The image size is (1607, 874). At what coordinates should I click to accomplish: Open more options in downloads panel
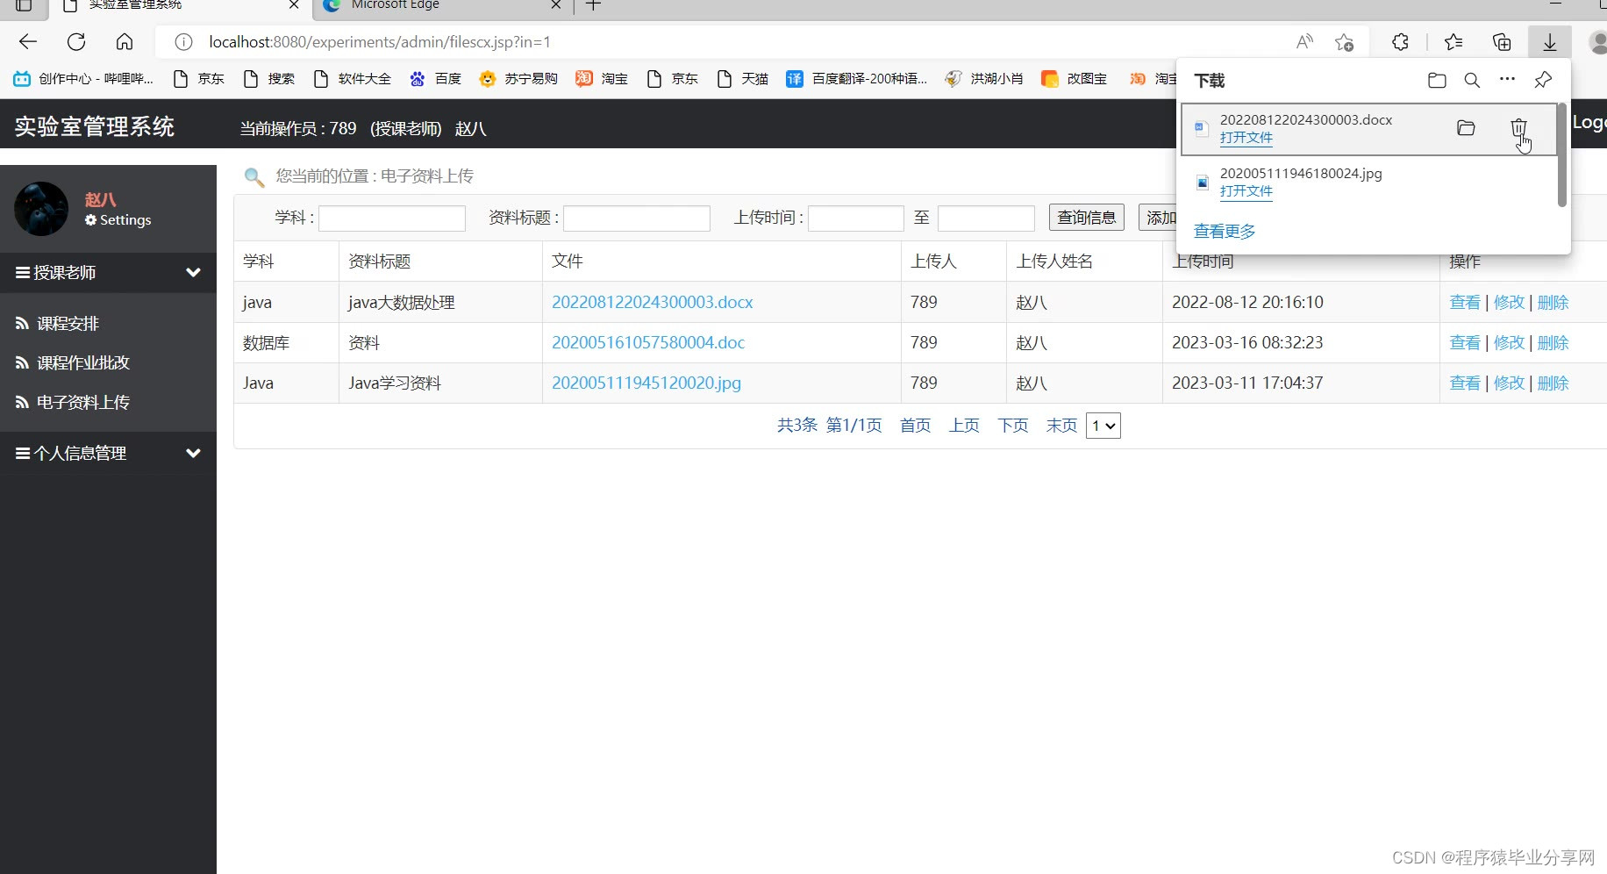point(1507,79)
